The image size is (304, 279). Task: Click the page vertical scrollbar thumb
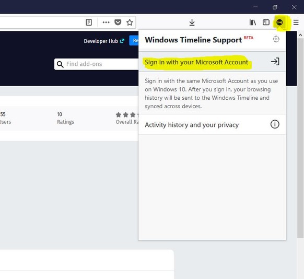coord(300,138)
